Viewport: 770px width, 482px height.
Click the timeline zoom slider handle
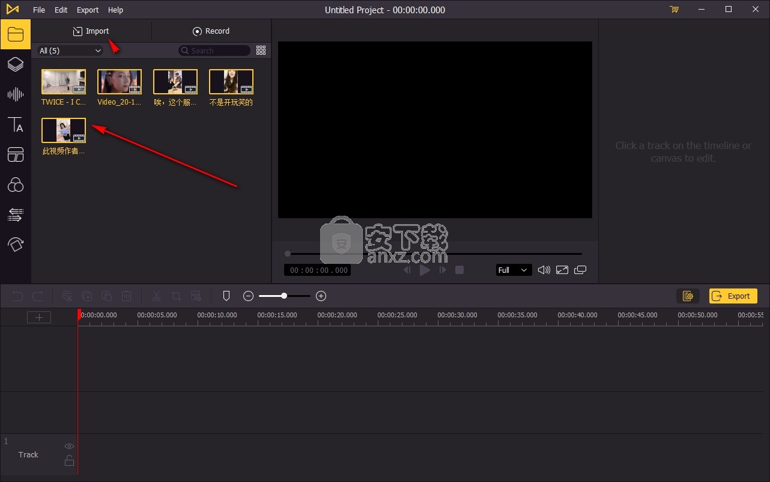(x=284, y=296)
